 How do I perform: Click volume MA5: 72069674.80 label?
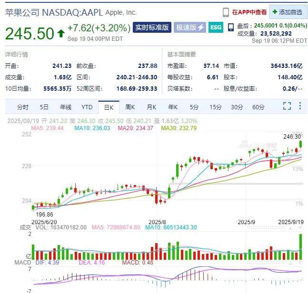point(116,227)
